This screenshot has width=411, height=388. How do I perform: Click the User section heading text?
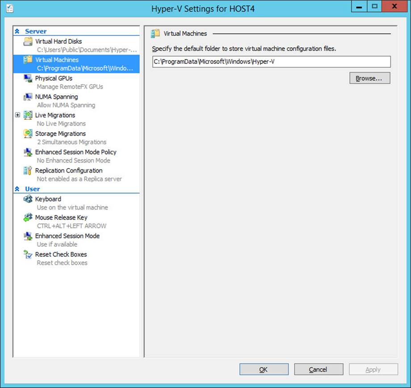click(x=32, y=189)
